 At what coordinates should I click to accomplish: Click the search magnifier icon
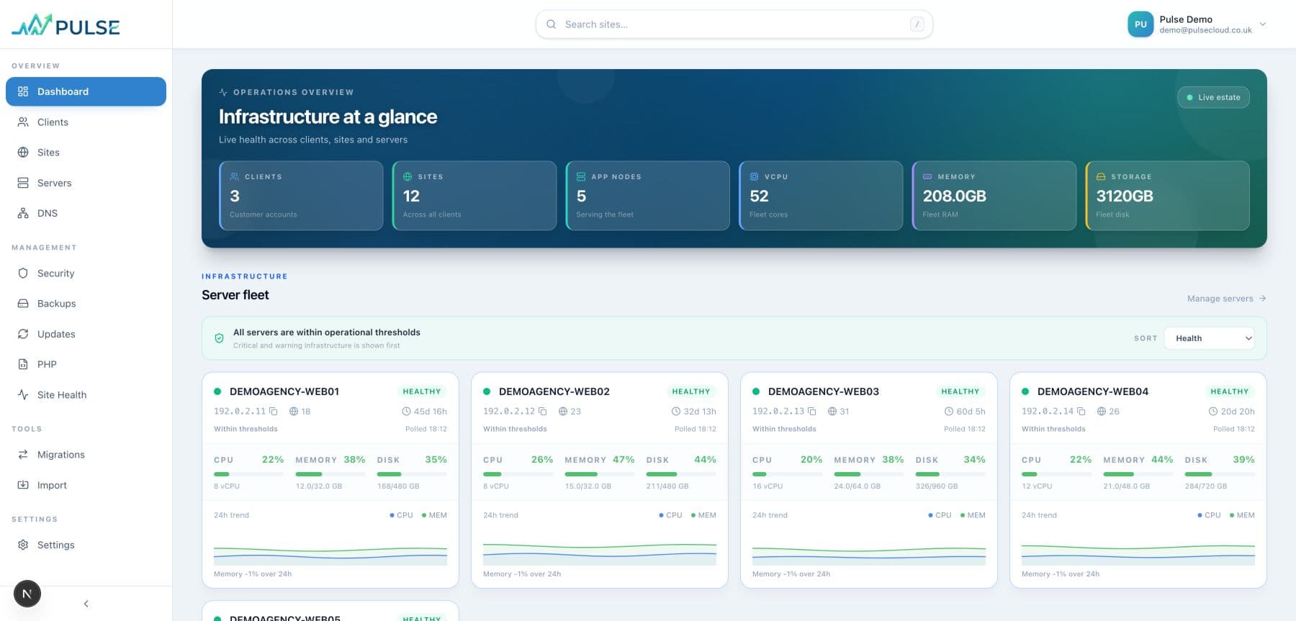(x=551, y=24)
